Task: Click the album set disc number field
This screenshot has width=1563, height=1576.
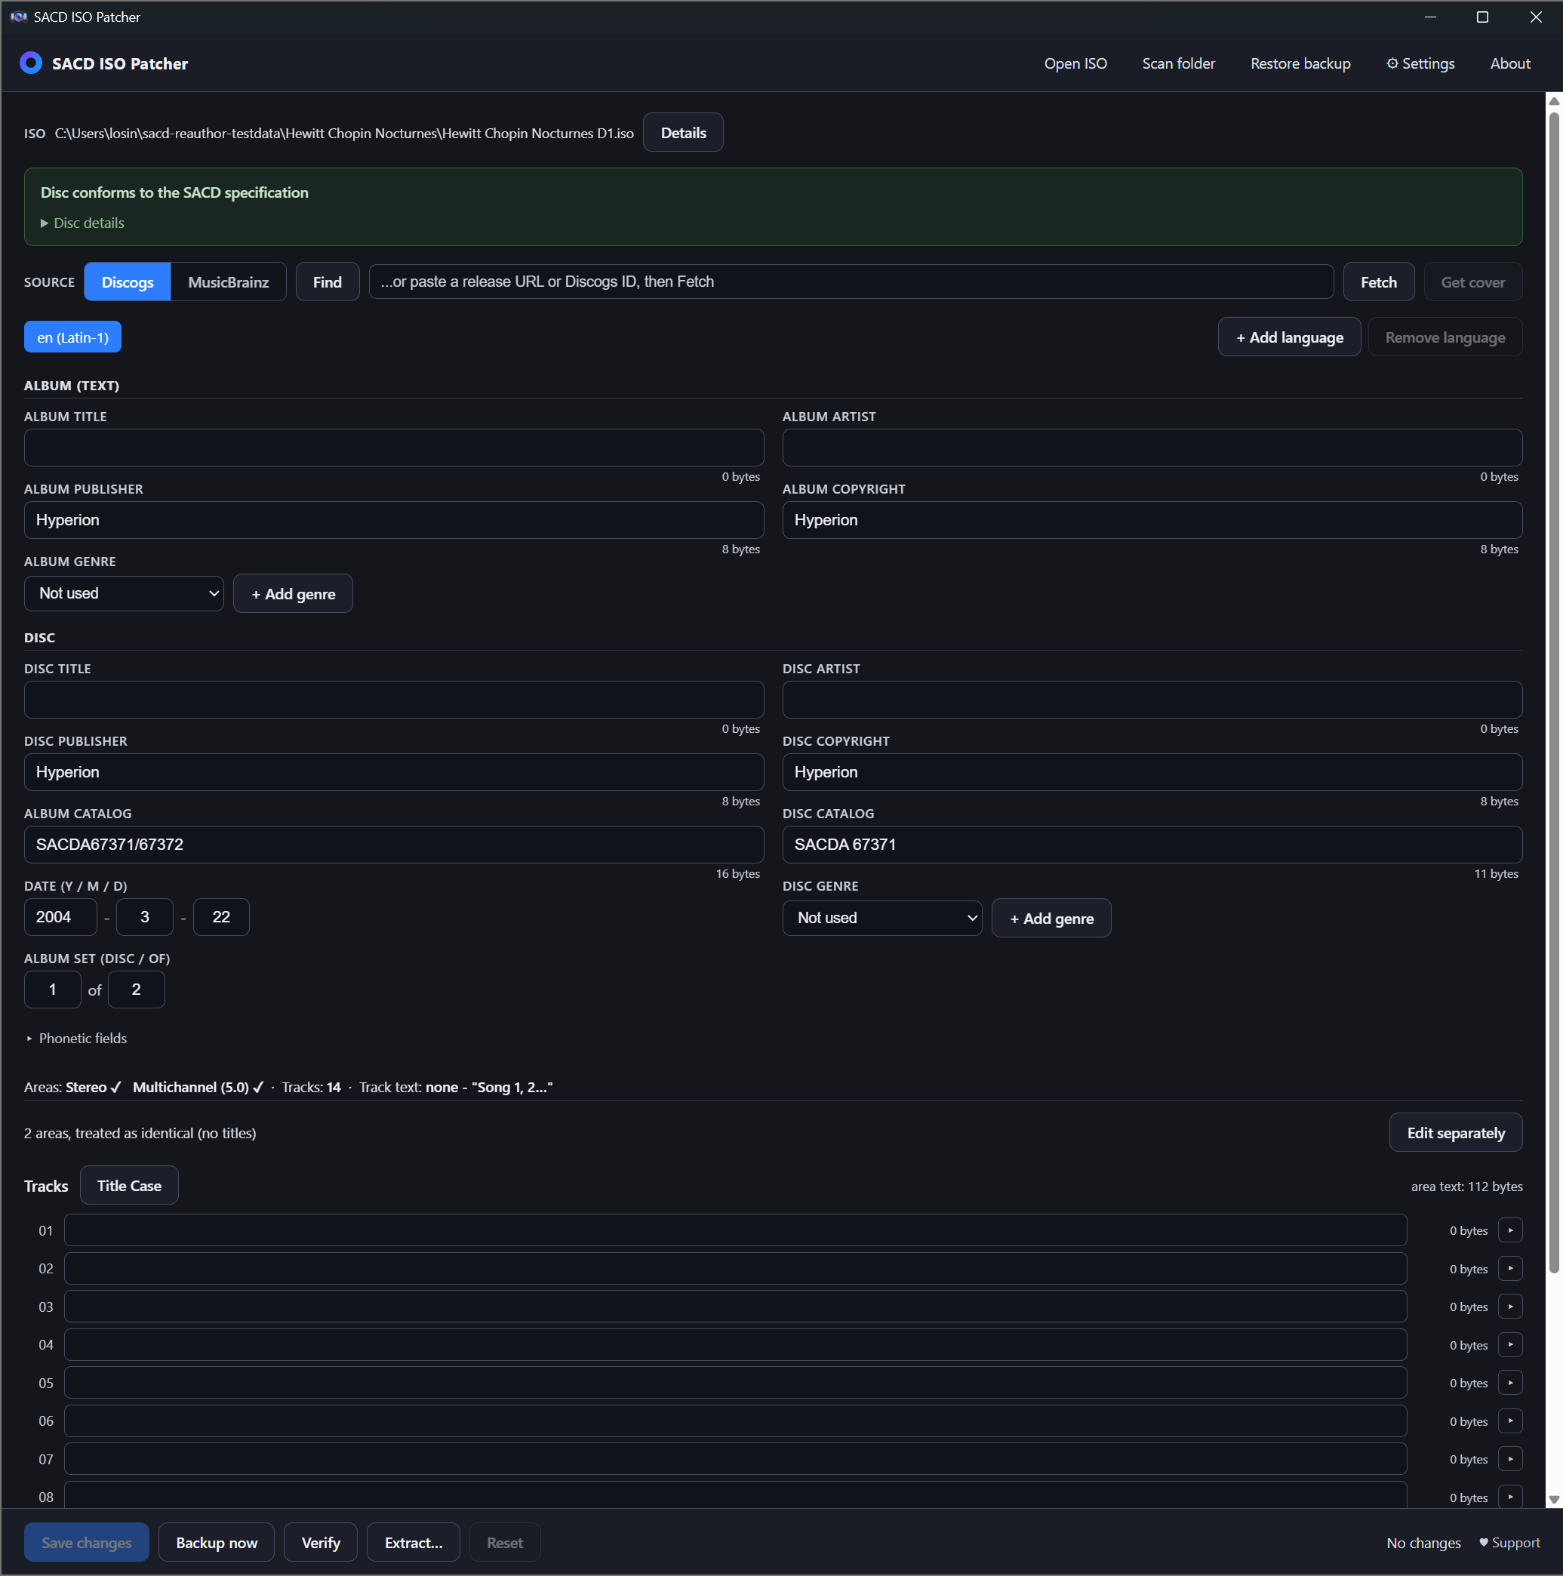Action: pos(52,990)
